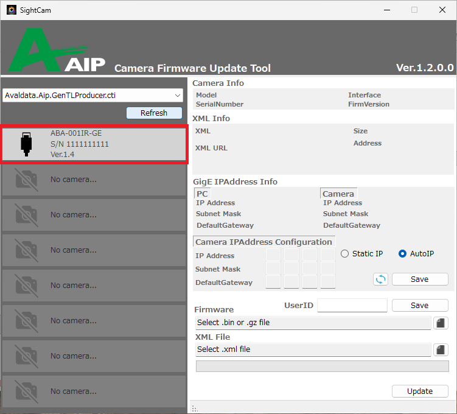Click third octet of Subnet Mask
The height and width of the screenshot is (414, 457).
(310, 268)
